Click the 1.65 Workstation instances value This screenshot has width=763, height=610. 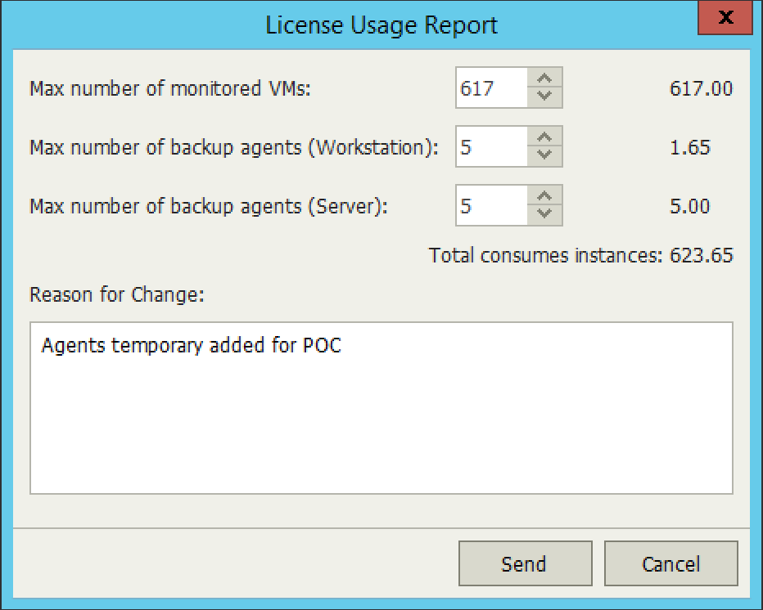pos(690,147)
